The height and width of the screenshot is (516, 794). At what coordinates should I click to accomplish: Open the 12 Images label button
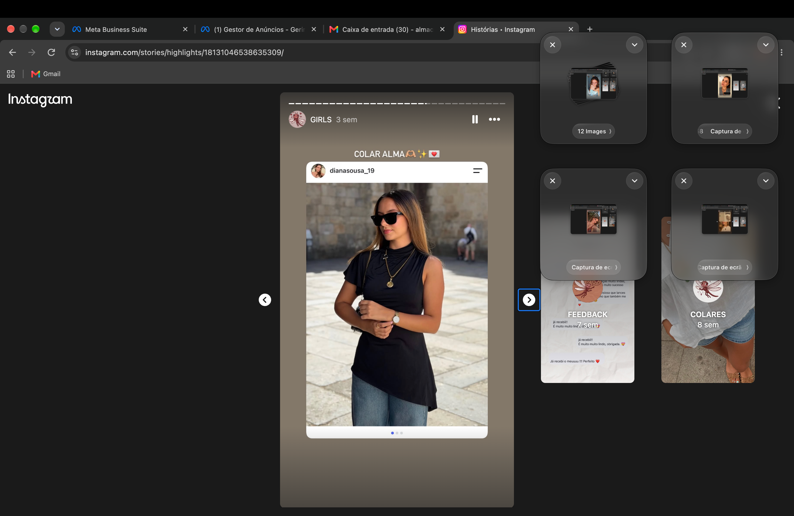point(594,131)
